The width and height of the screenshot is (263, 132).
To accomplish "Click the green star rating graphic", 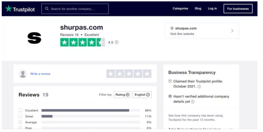I will coord(83,43).
